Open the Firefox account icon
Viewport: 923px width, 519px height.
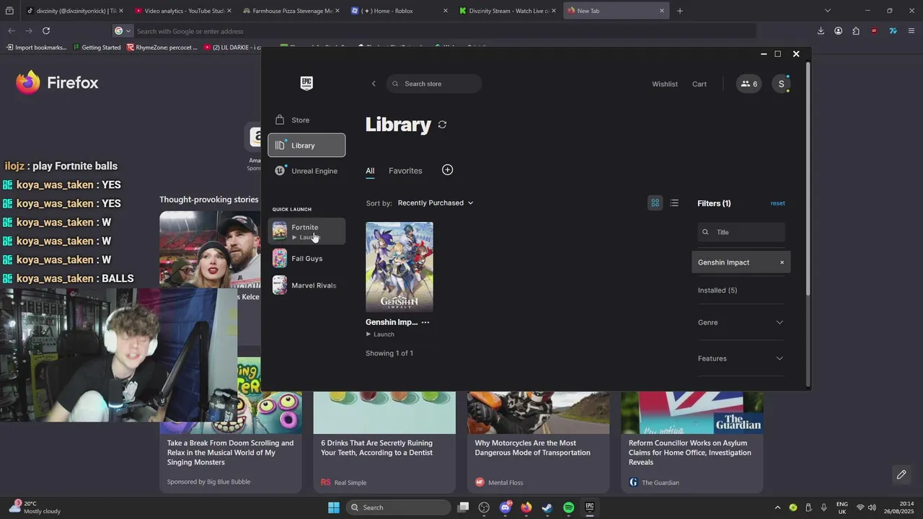[x=838, y=31]
